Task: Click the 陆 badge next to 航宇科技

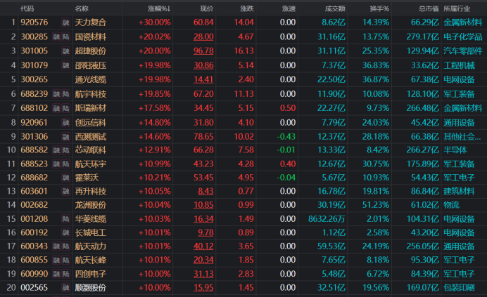Action: click(x=65, y=93)
